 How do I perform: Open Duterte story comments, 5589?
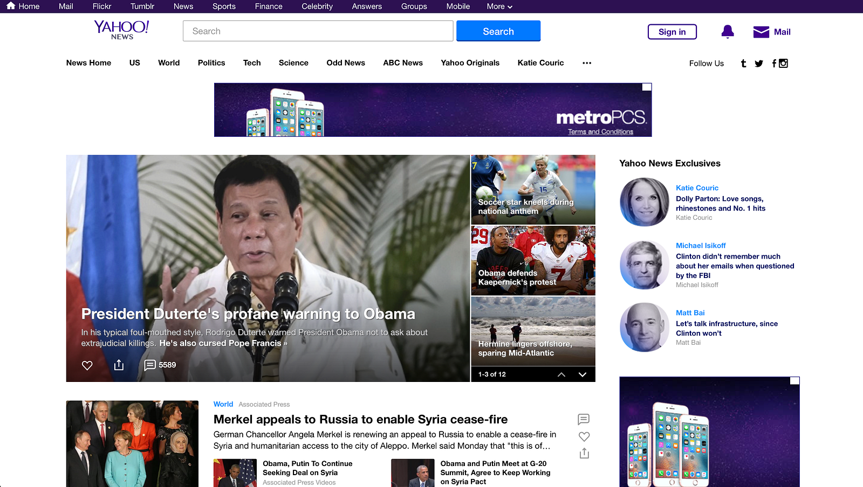click(x=160, y=365)
